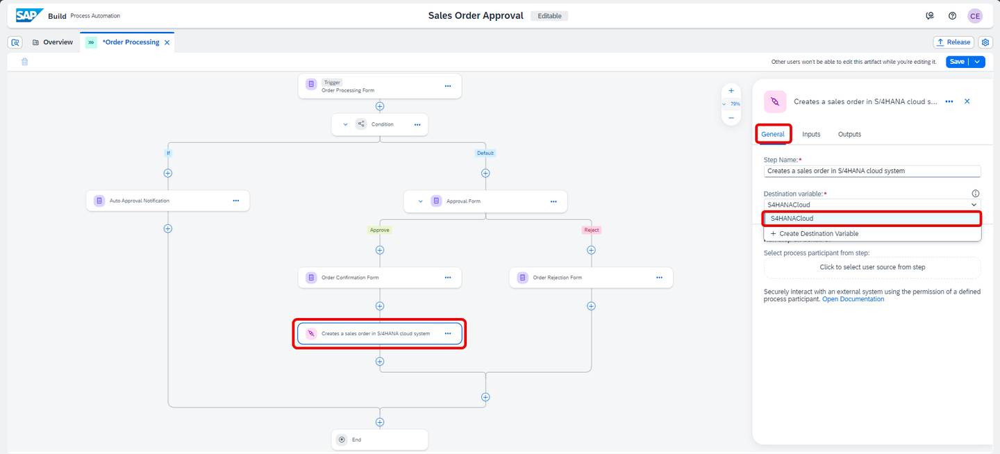Select S4HANACloud from the destination list
The height and width of the screenshot is (454, 1000).
click(x=872, y=219)
